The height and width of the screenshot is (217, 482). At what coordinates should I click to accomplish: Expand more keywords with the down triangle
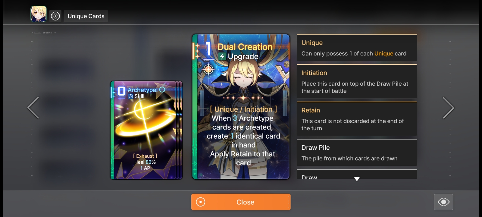[357, 179]
